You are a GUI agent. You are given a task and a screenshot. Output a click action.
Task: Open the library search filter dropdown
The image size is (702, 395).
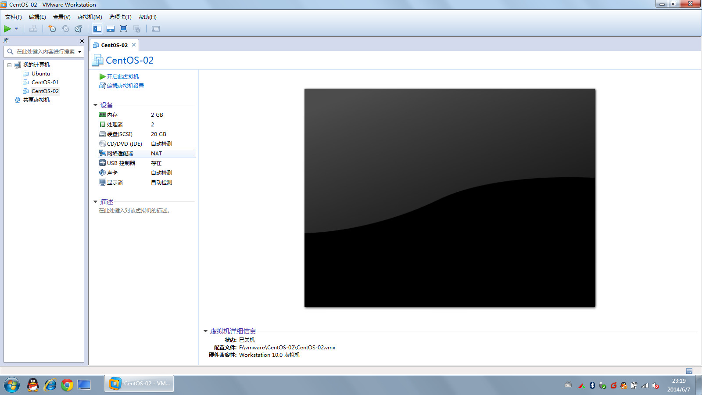pyautogui.click(x=80, y=52)
